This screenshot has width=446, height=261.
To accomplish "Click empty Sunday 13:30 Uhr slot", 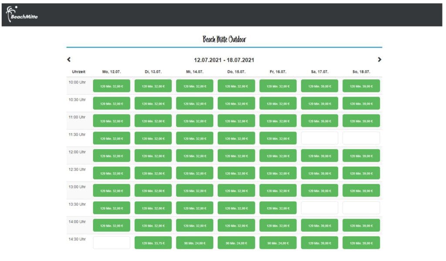I will click(x=361, y=208).
